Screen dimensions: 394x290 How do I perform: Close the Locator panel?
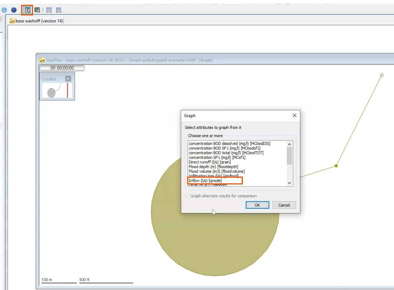[69, 79]
